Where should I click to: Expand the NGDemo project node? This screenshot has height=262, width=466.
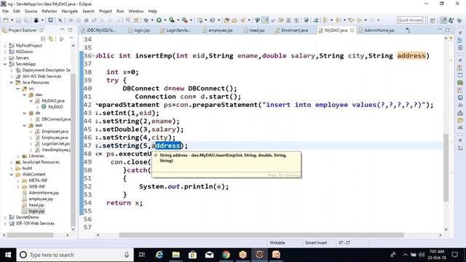click(5, 52)
